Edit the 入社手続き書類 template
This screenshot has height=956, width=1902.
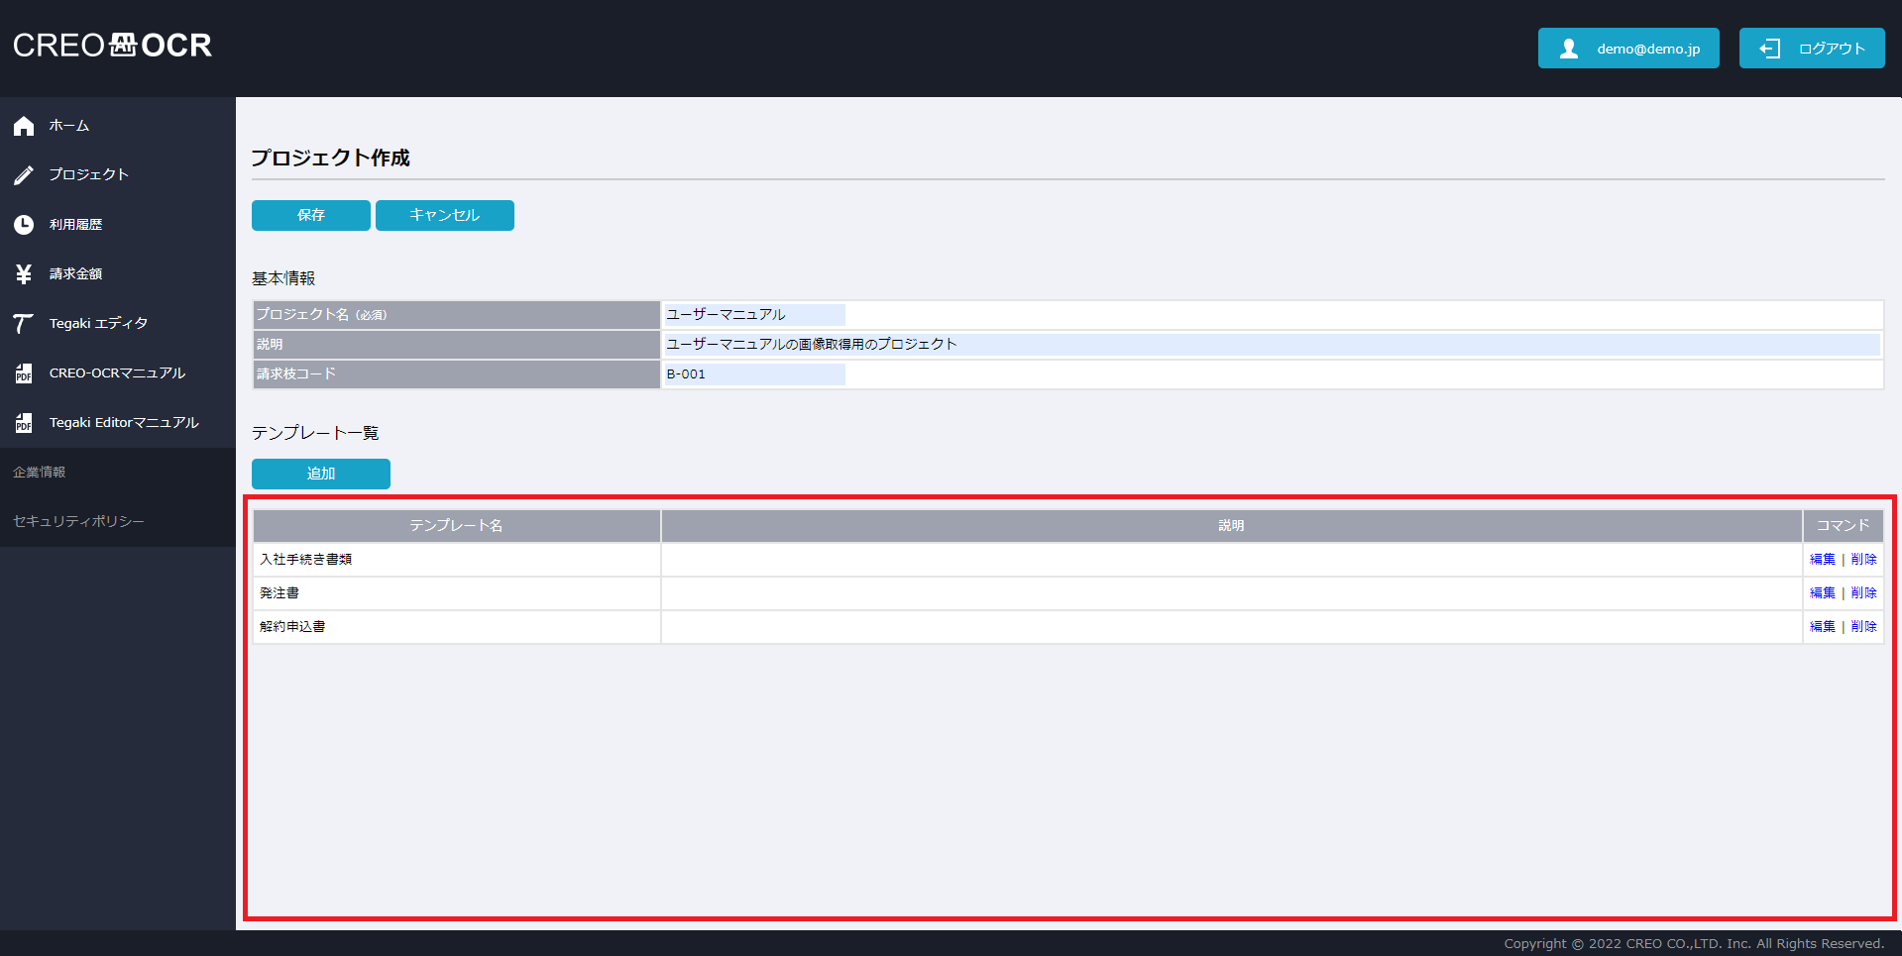click(x=1822, y=560)
